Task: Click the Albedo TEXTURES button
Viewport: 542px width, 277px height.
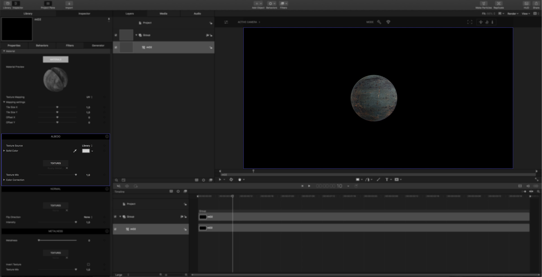Action: [56, 163]
